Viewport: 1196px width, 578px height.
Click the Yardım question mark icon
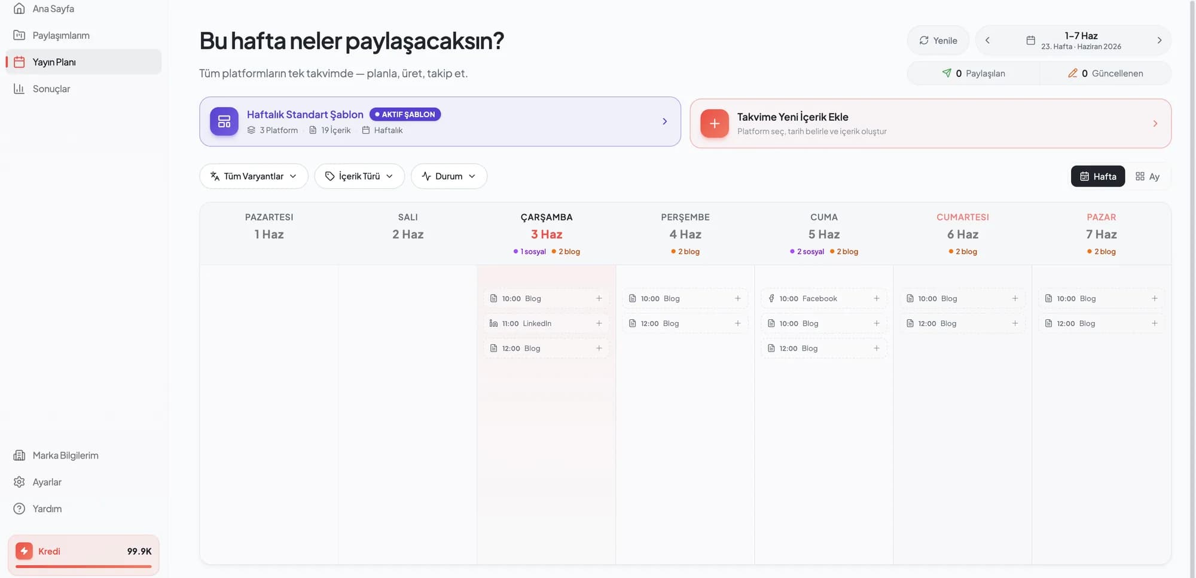coord(19,509)
